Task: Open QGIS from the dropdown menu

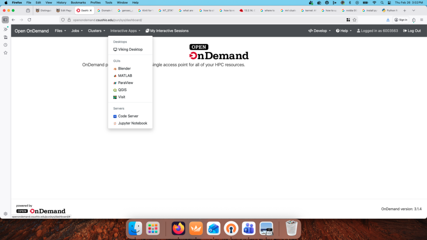Action: coord(122,90)
